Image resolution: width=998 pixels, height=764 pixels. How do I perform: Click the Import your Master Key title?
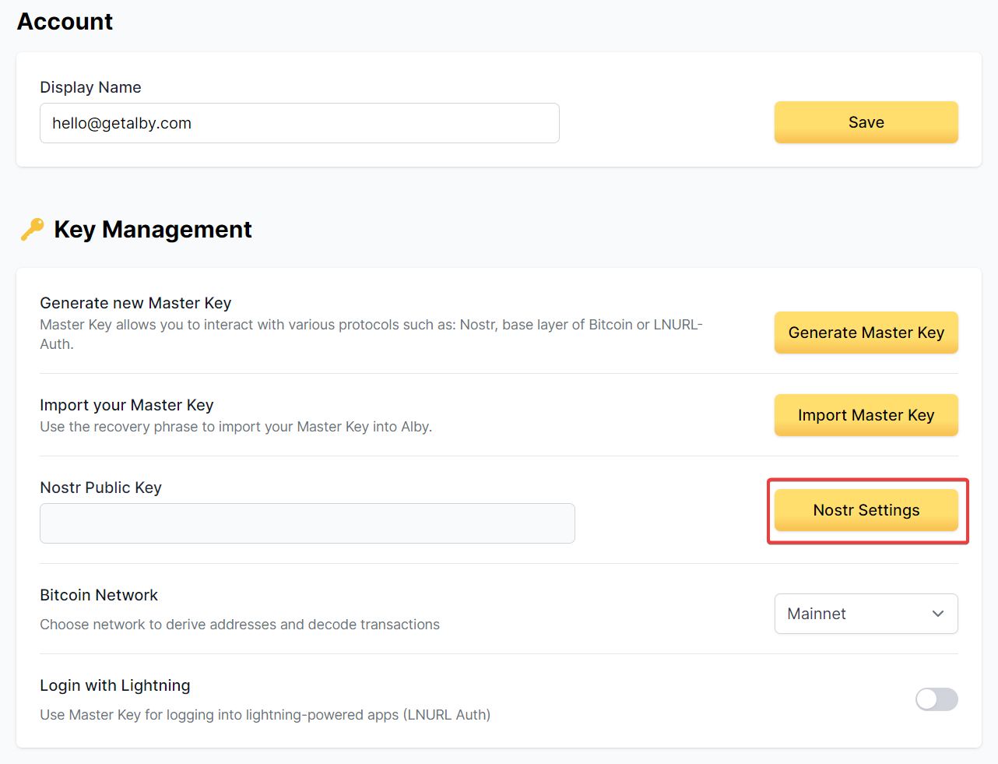click(x=126, y=405)
